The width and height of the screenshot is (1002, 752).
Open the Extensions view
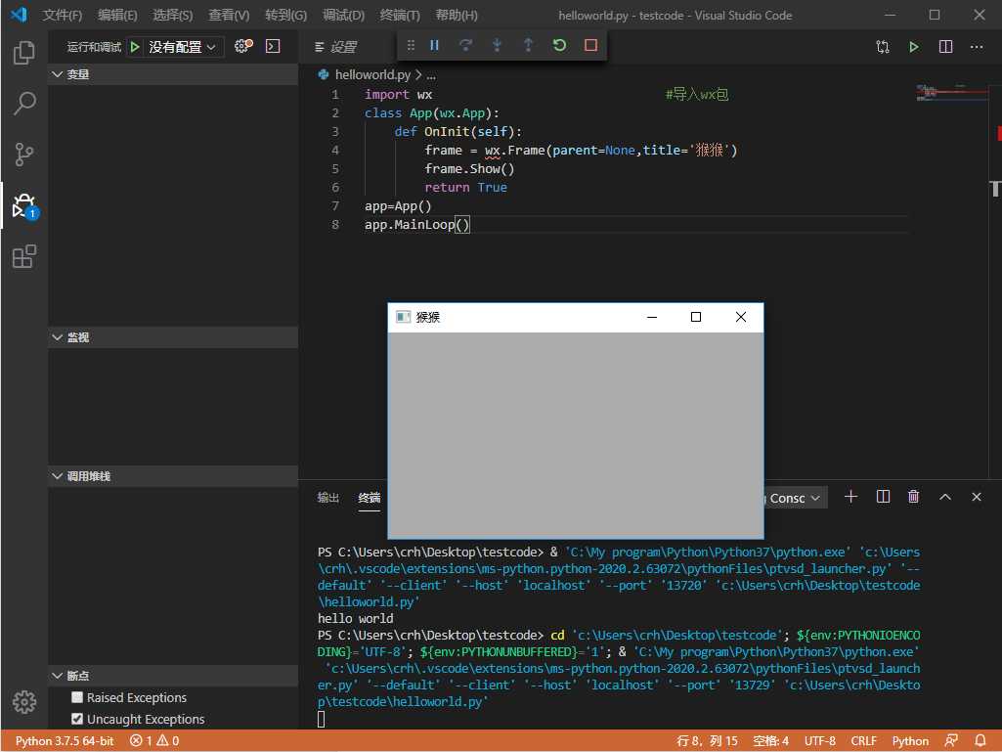(x=23, y=256)
